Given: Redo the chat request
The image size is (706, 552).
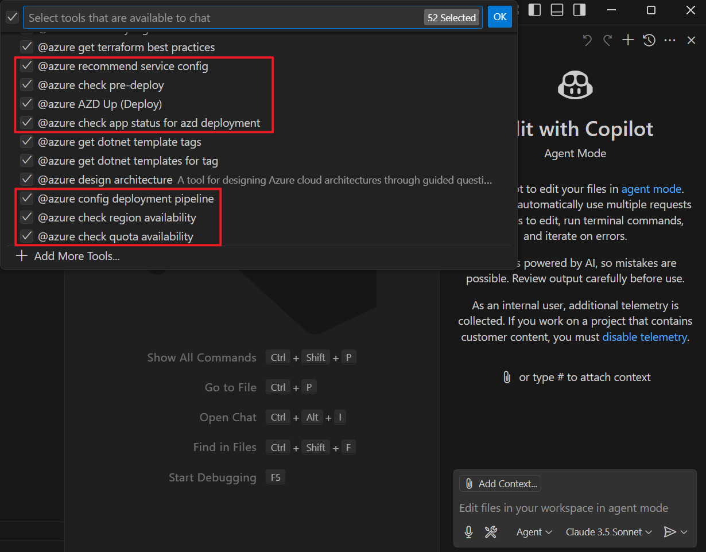Looking at the screenshot, I should (x=607, y=40).
